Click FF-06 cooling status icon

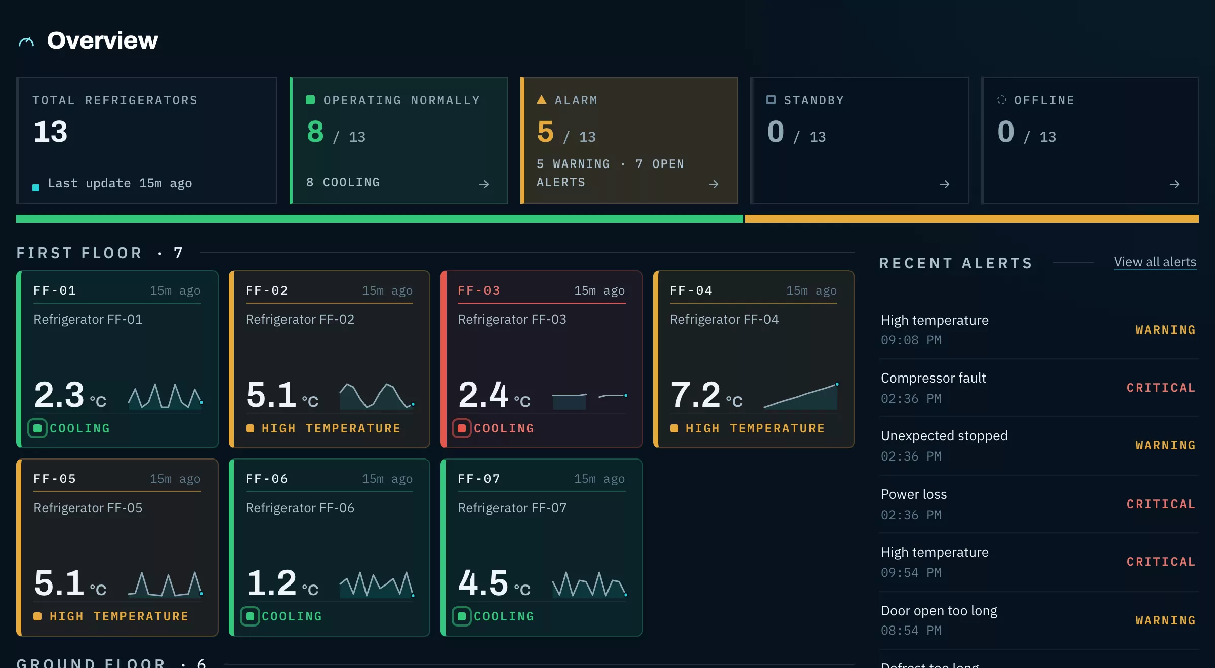tap(250, 616)
